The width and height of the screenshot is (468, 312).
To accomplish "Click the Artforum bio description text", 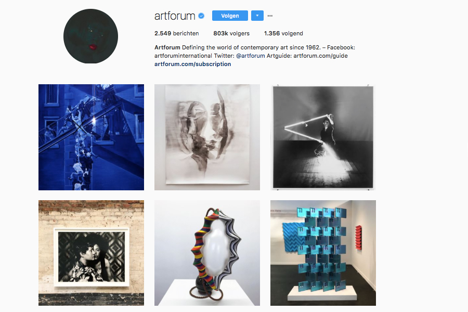I will pos(255,51).
